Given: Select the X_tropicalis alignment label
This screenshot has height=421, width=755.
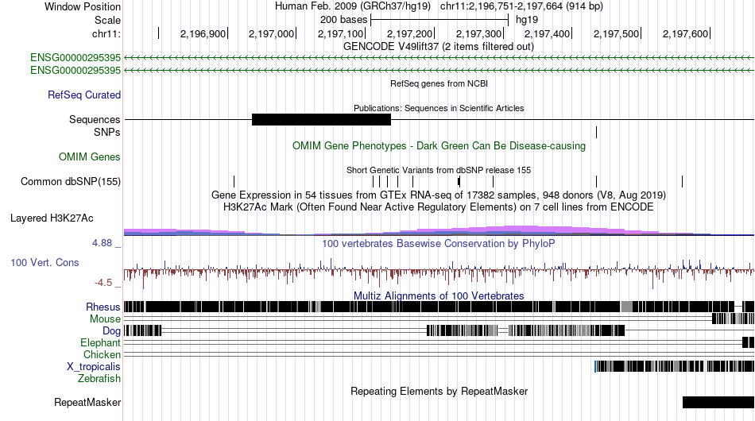Looking at the screenshot, I should (x=94, y=367).
